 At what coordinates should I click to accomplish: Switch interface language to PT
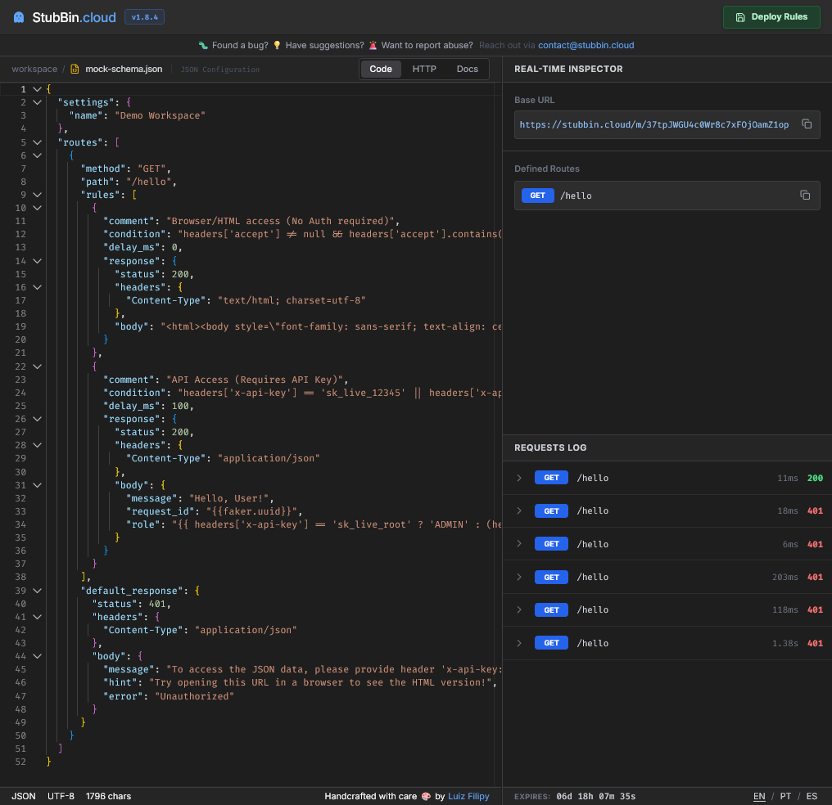785,796
